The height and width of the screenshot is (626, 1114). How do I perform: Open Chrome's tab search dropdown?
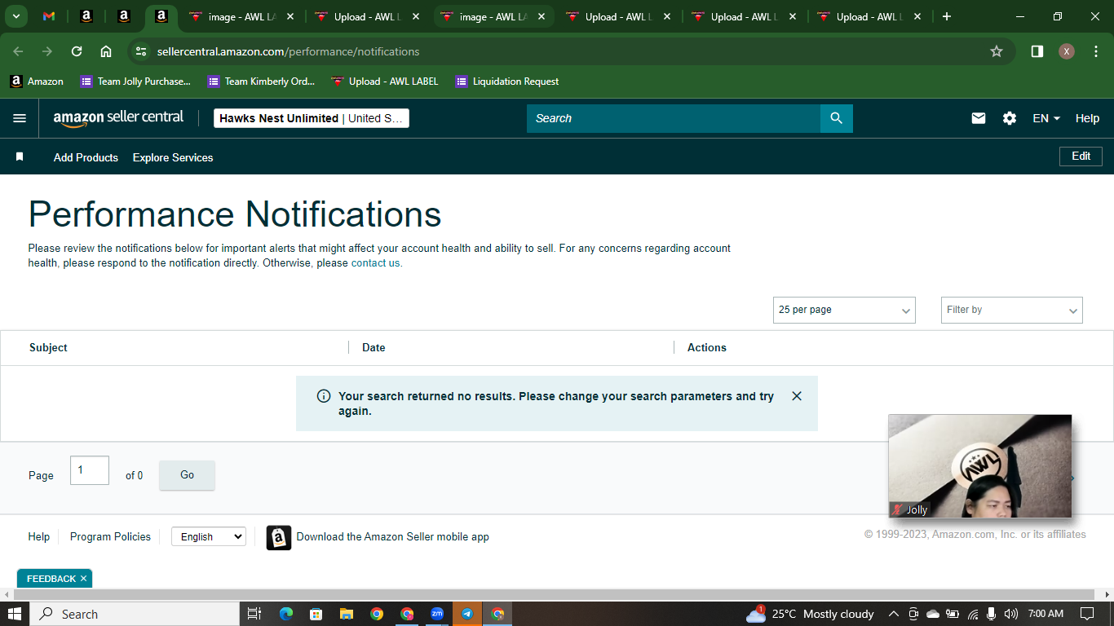tap(15, 16)
